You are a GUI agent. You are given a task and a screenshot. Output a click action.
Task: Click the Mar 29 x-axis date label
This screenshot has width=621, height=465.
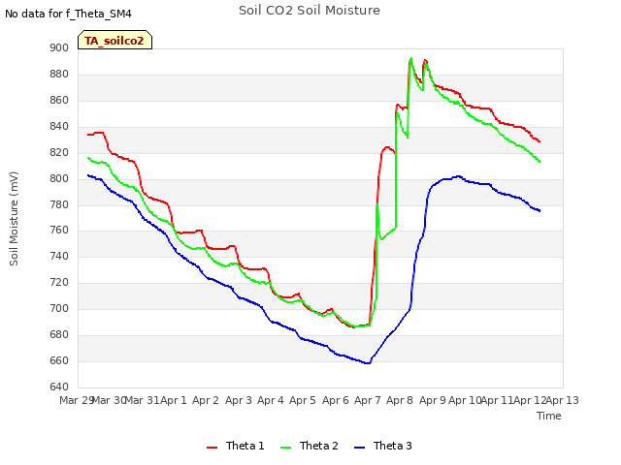(77, 400)
